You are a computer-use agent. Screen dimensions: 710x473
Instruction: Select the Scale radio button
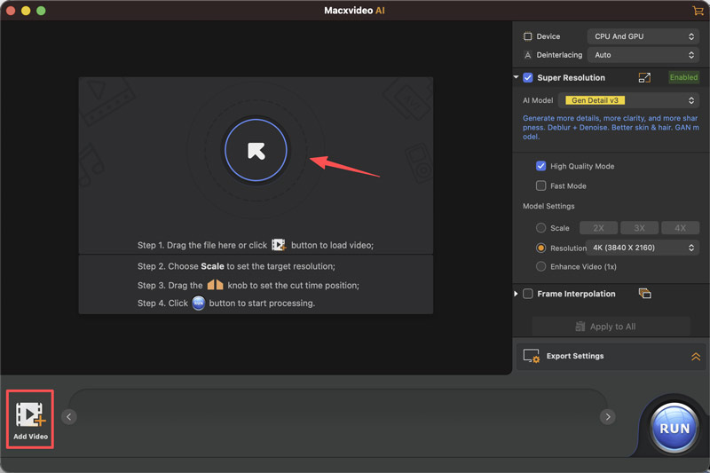(541, 228)
